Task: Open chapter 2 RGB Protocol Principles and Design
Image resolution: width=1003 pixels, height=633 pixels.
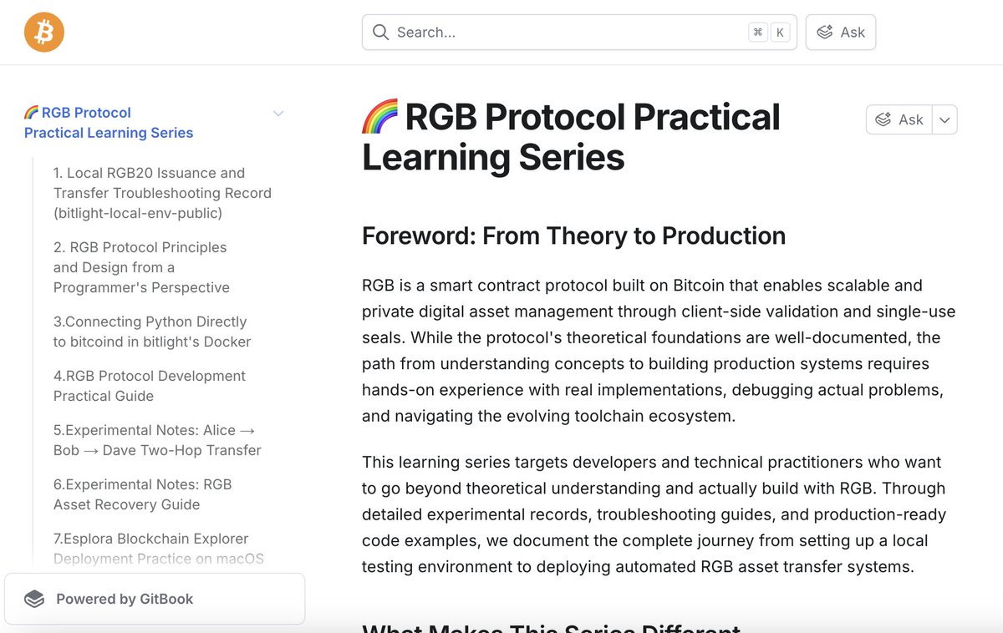Action: [x=141, y=267]
